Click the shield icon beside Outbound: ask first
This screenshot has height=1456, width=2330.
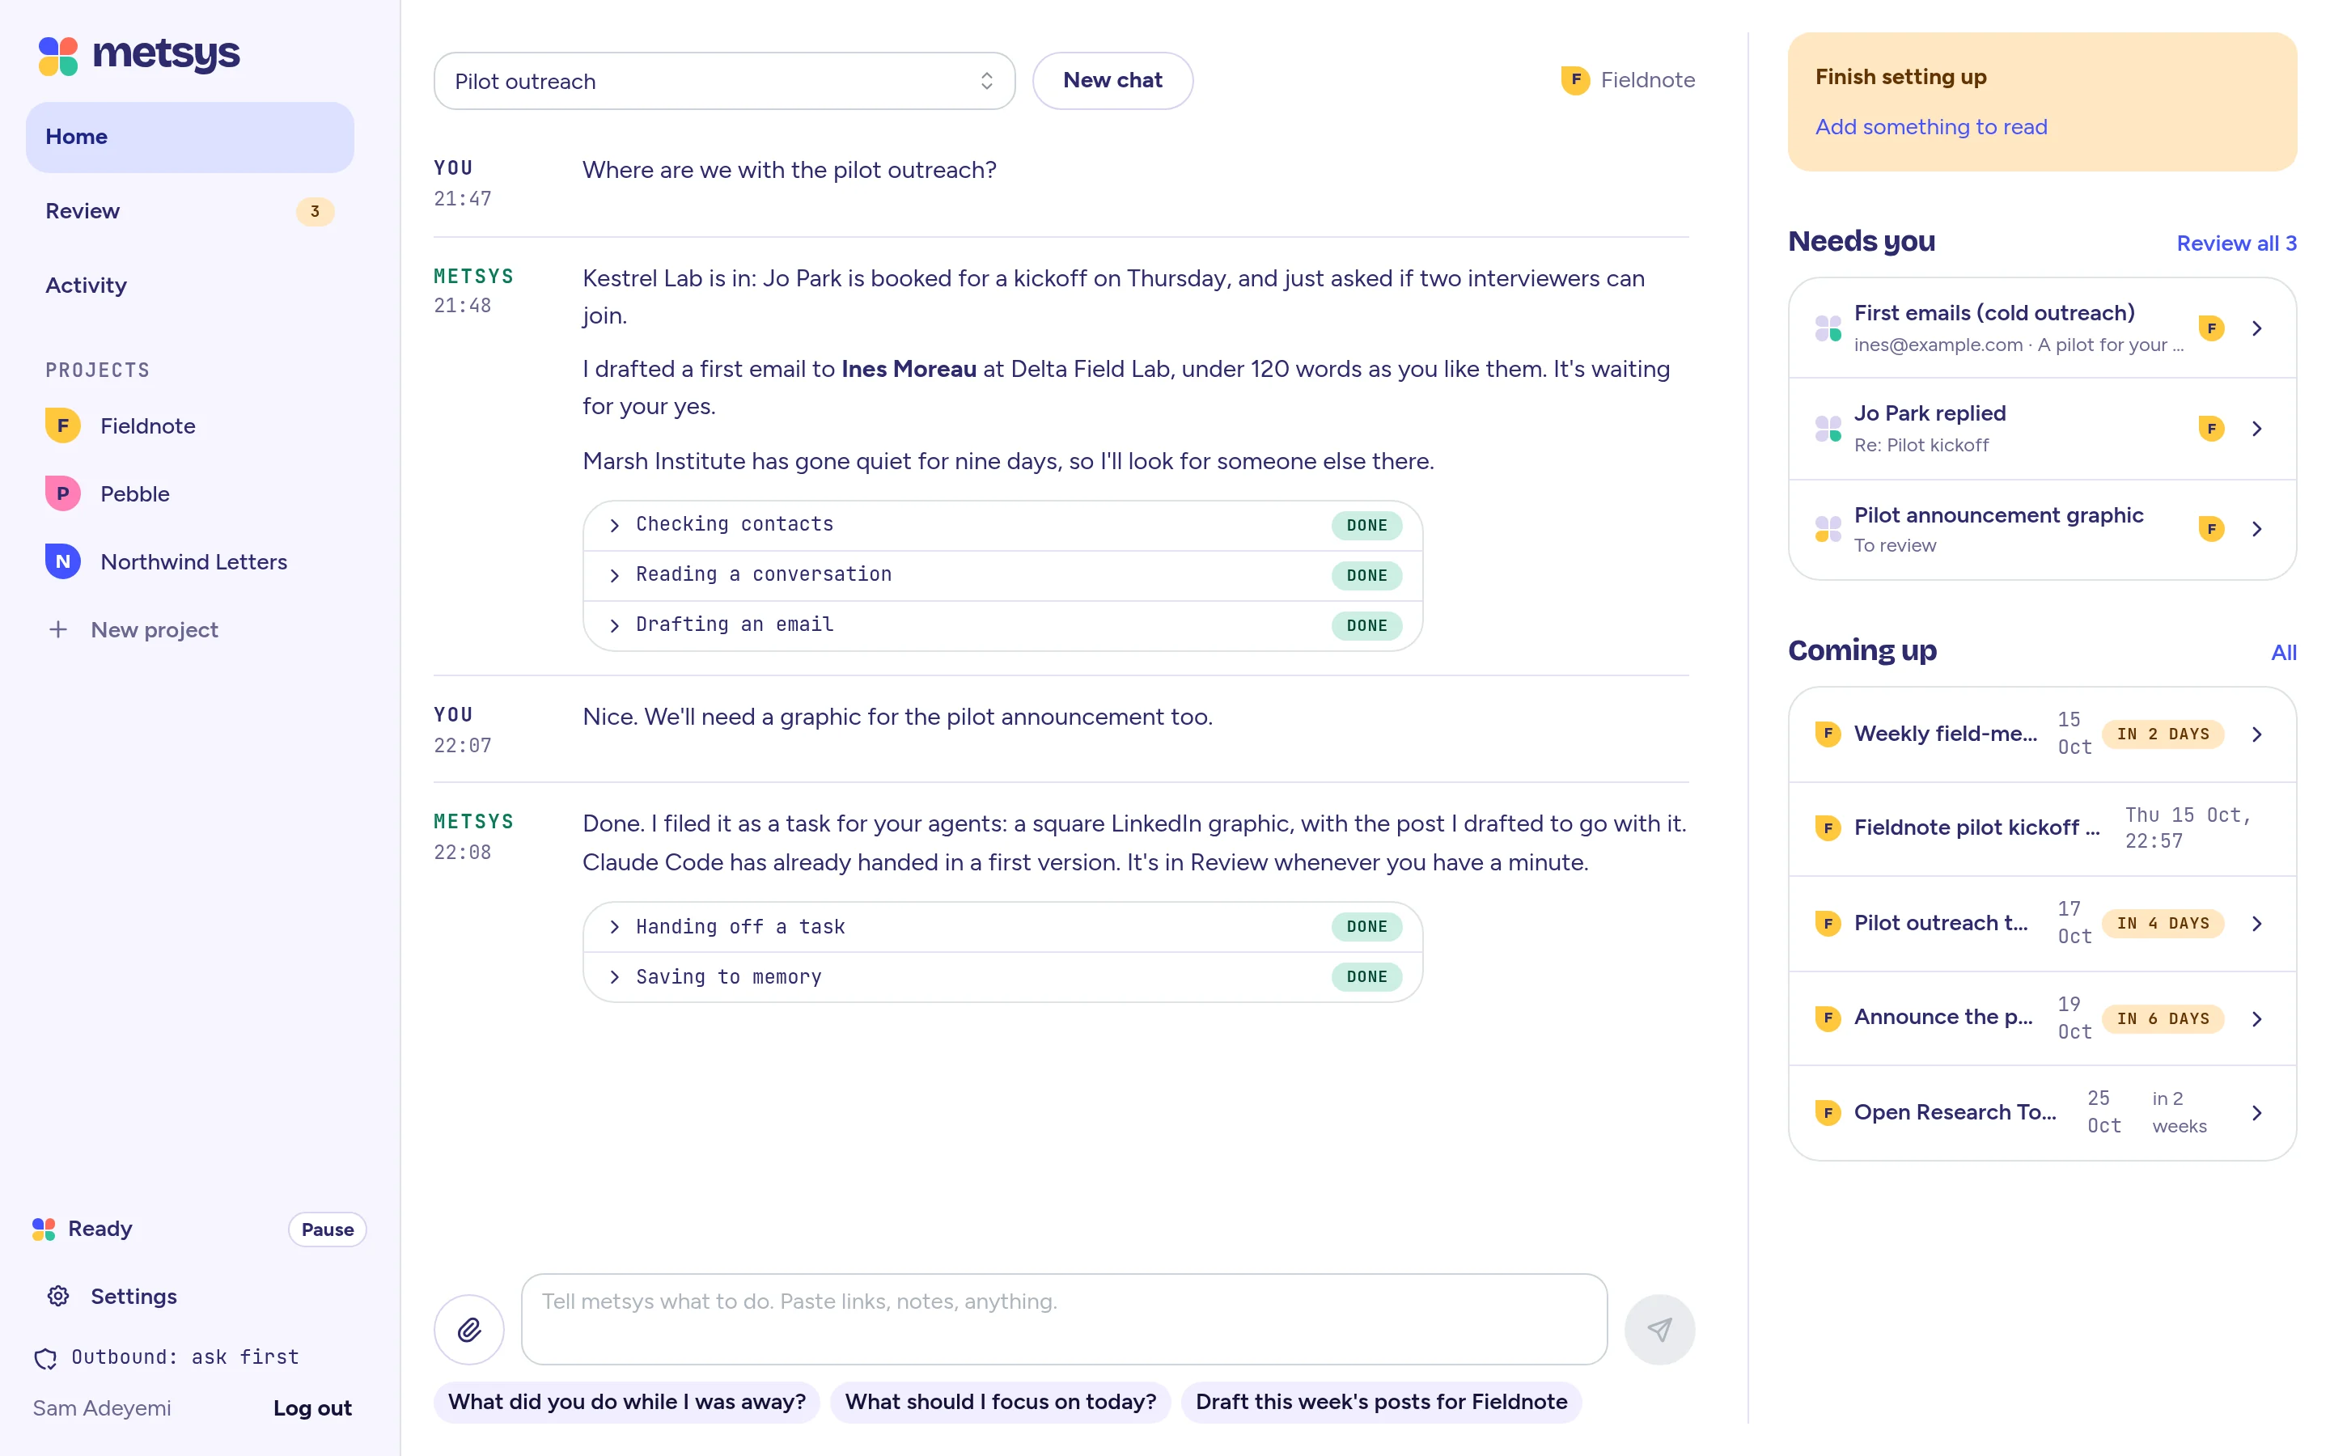coord(45,1358)
